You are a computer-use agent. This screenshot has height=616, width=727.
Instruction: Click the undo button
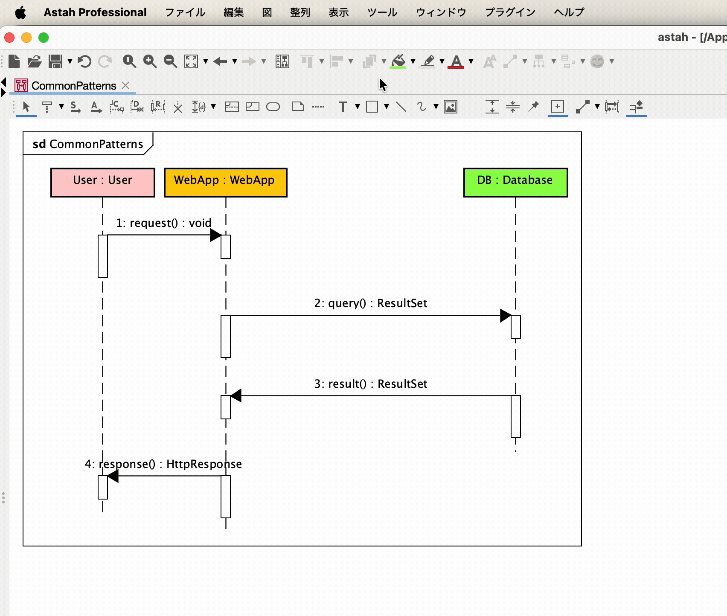pos(84,61)
